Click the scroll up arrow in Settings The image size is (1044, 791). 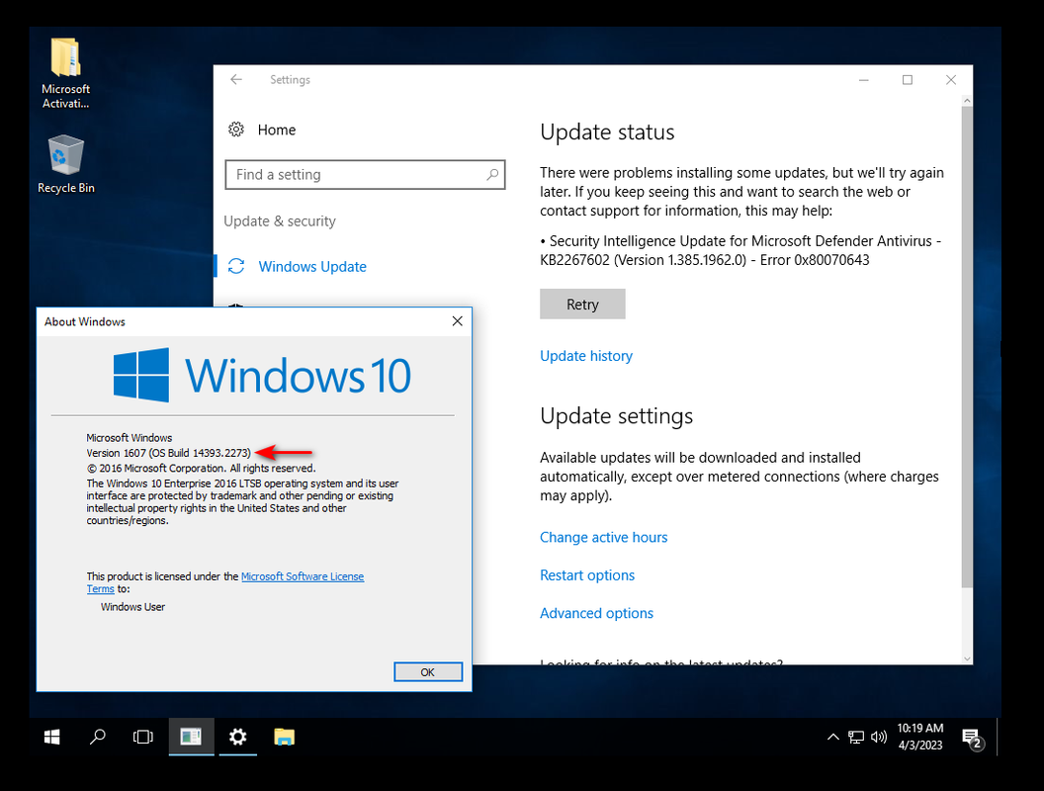(967, 101)
